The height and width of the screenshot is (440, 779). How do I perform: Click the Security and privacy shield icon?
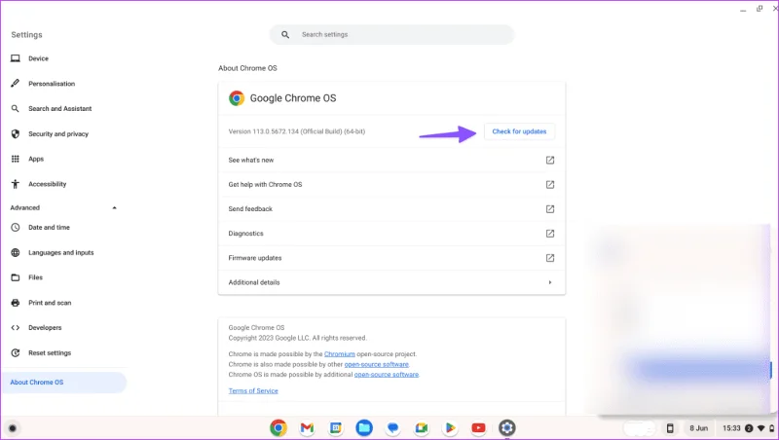coord(16,133)
